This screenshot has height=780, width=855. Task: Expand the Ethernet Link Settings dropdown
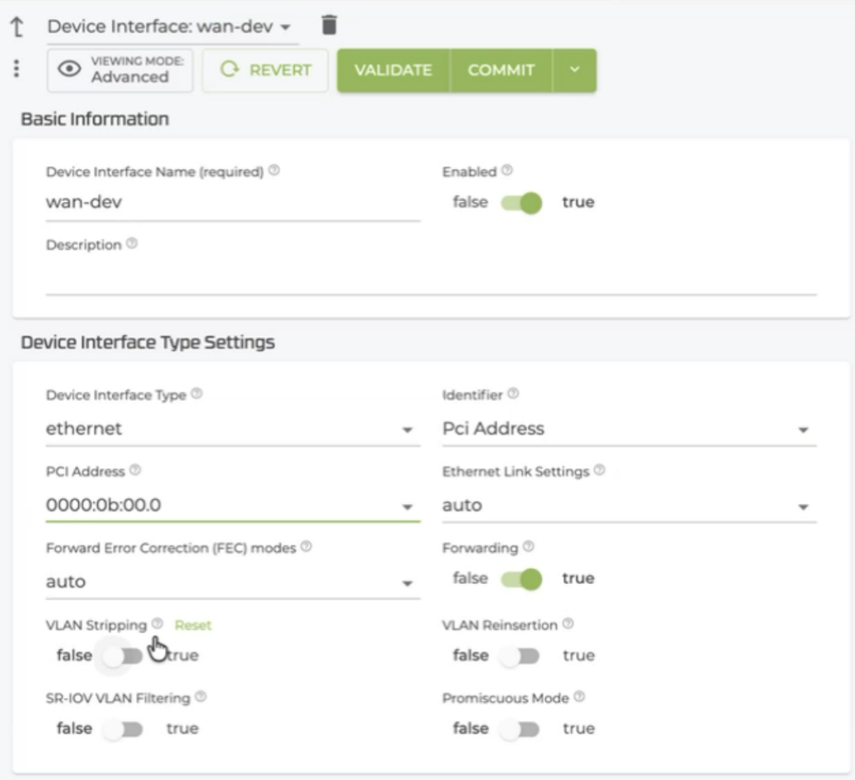[629, 505]
